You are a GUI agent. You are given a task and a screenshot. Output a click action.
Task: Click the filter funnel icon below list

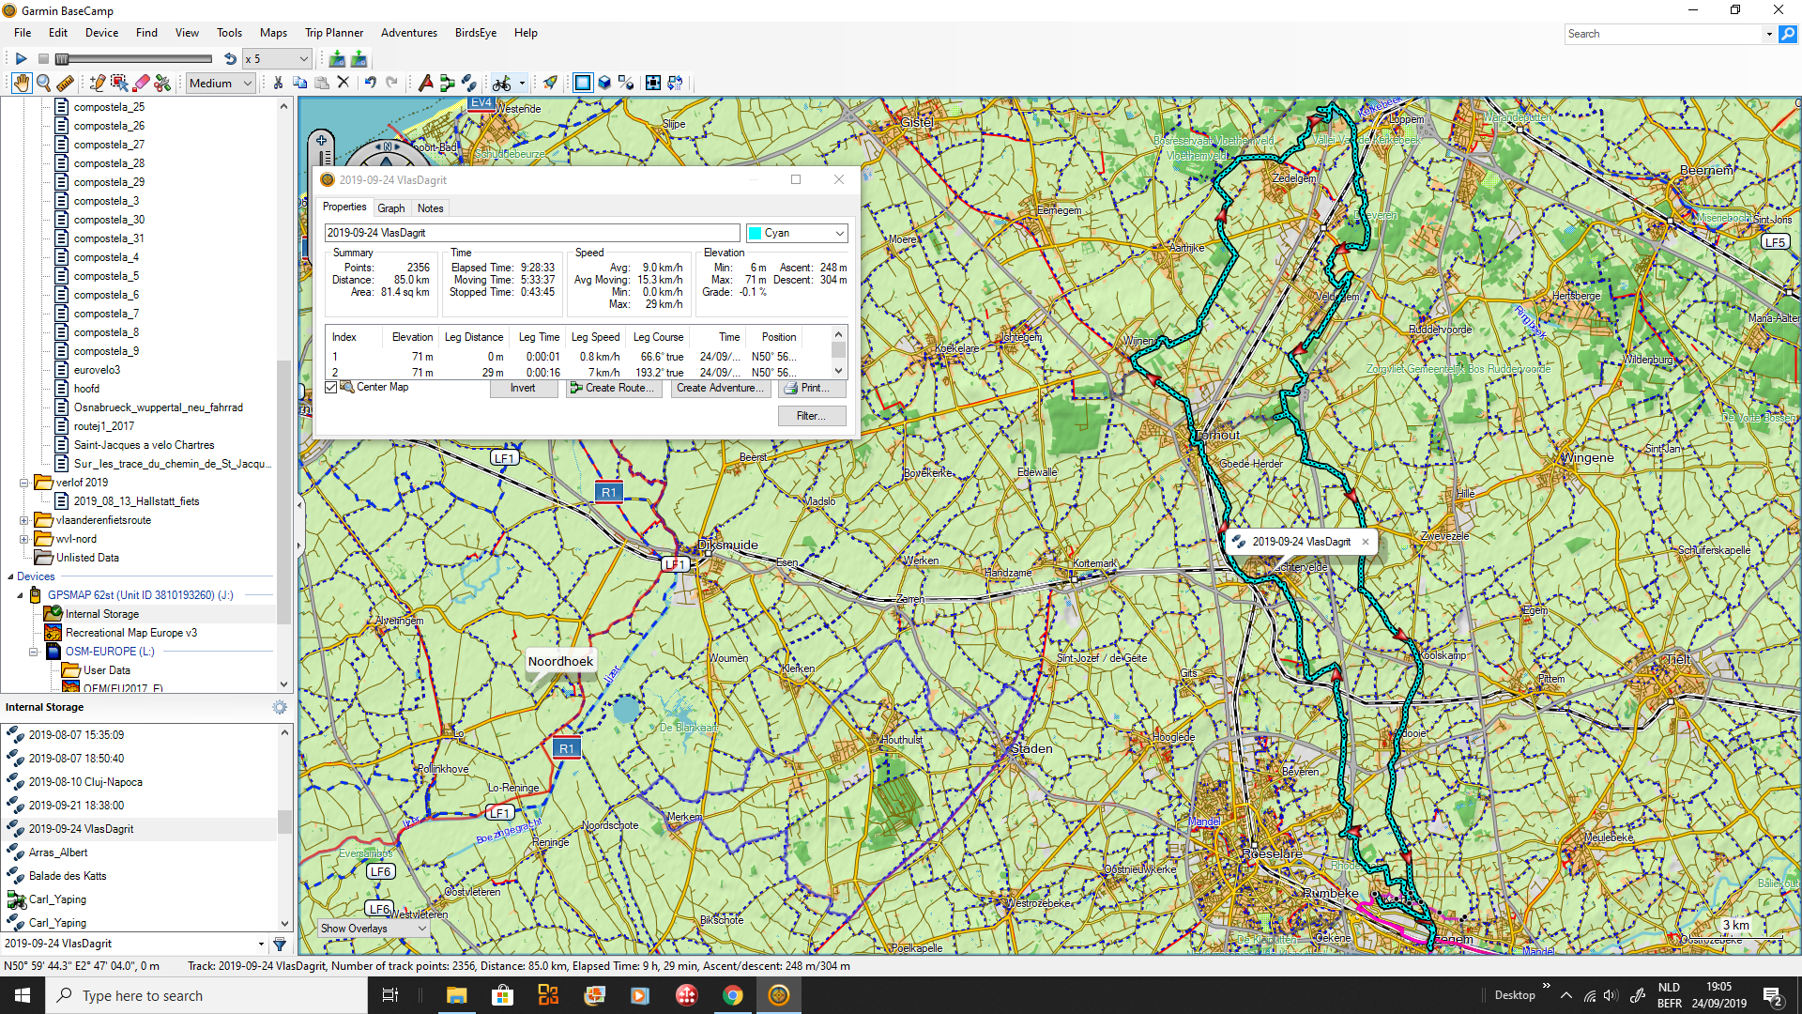pyautogui.click(x=280, y=944)
